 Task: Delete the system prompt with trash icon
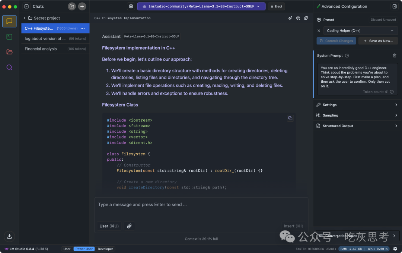click(395, 55)
